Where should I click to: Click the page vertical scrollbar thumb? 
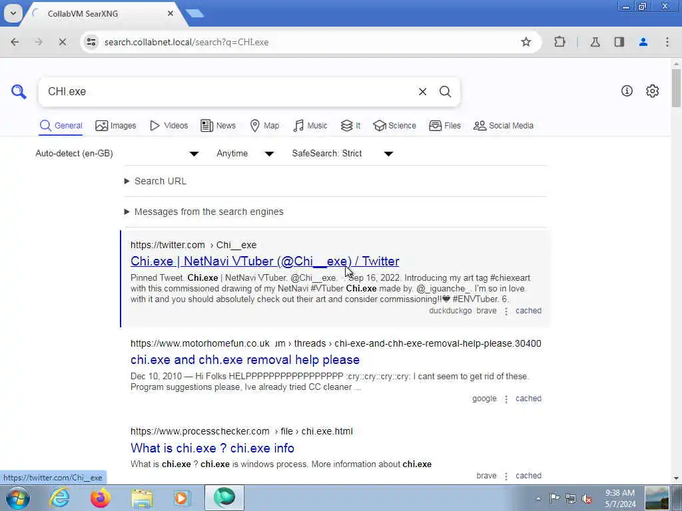676,88
